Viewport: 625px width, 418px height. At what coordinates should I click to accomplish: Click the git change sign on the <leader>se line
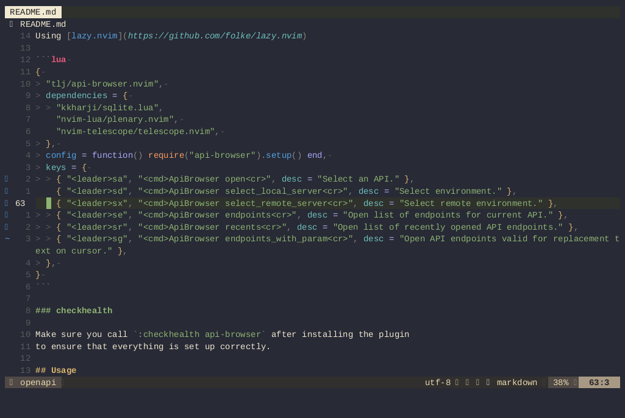click(6, 214)
